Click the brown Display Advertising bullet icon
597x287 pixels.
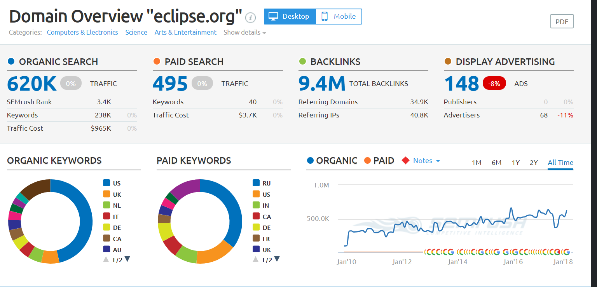click(448, 61)
